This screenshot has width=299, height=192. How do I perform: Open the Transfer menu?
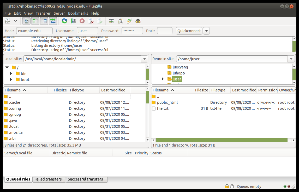coord(43,13)
